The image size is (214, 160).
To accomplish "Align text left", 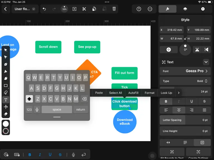I will [166, 110].
